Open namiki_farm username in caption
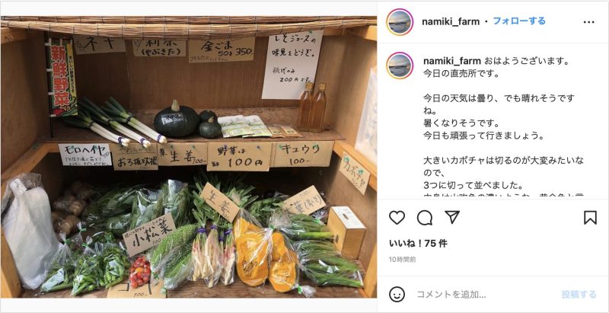609x313 pixels. tap(452, 62)
